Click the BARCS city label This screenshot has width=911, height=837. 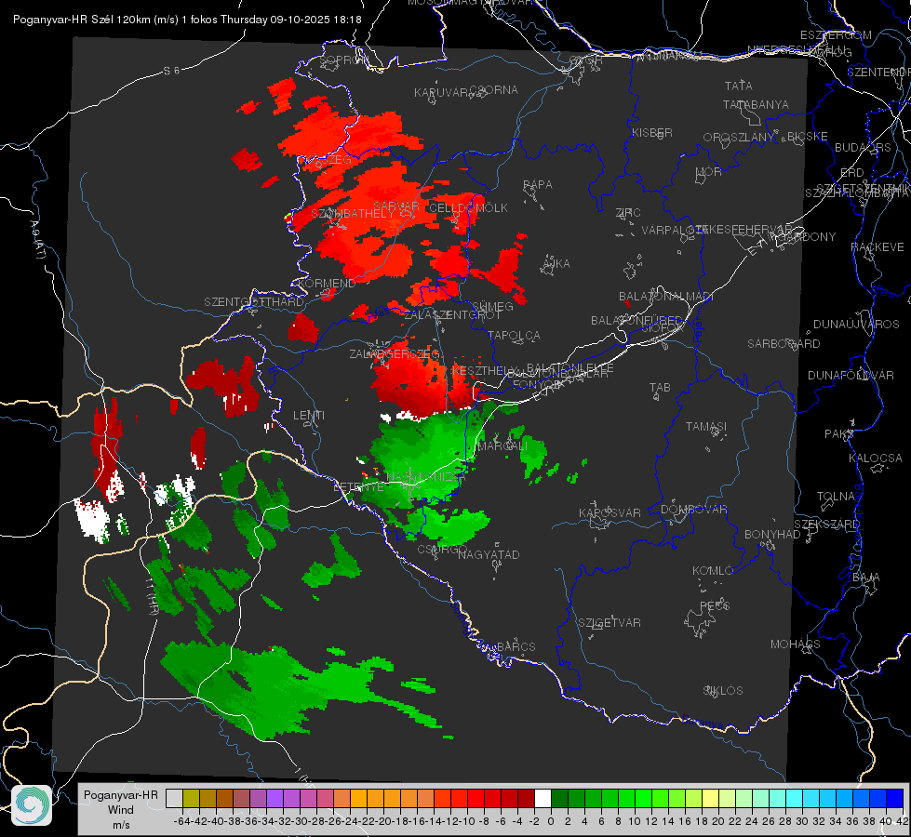[x=516, y=646]
